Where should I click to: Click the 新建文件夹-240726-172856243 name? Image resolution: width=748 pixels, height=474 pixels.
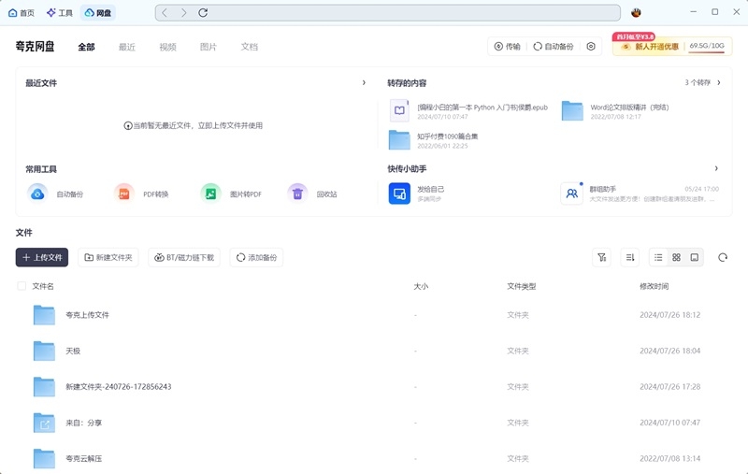(x=119, y=387)
